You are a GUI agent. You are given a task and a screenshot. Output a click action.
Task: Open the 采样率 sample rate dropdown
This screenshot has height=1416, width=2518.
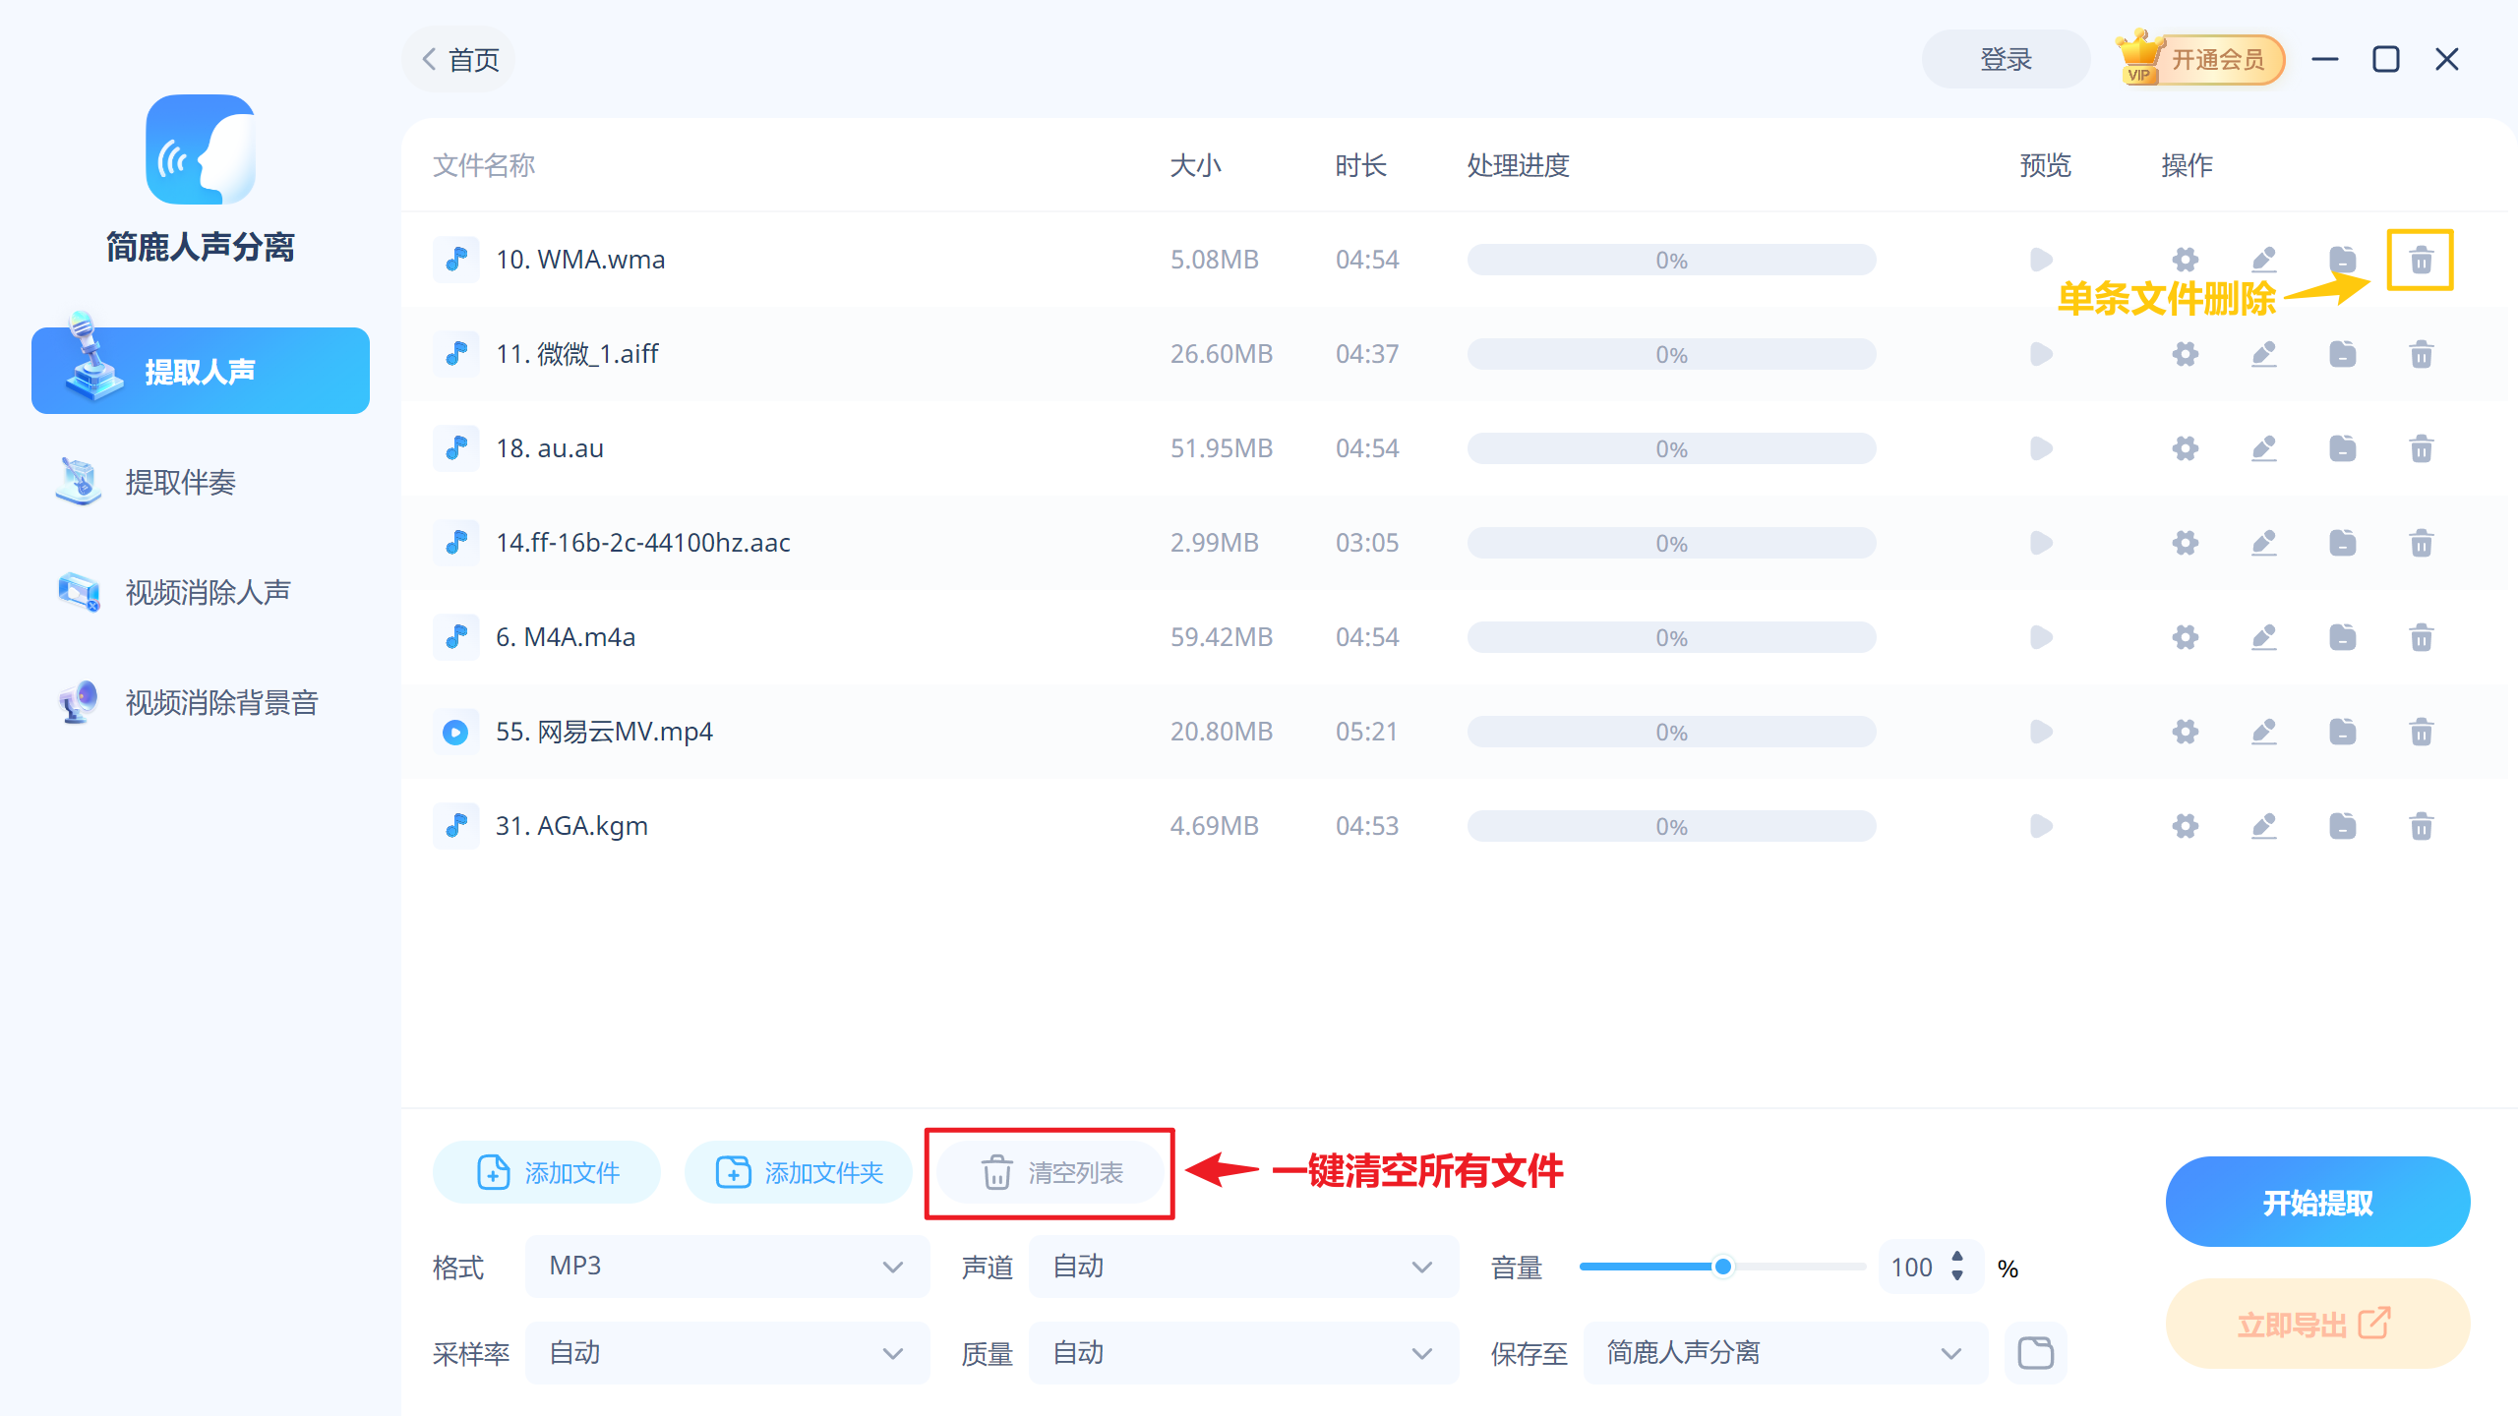coord(726,1353)
